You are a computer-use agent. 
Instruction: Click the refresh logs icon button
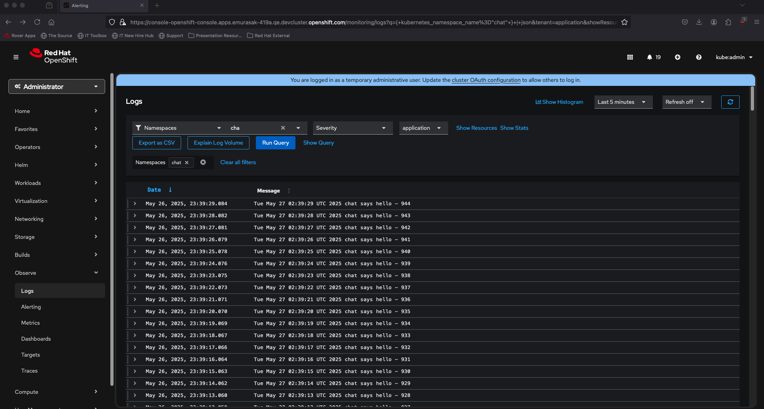pyautogui.click(x=730, y=102)
